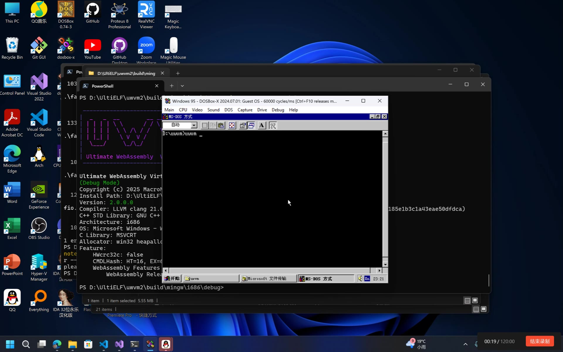Open DOSBox-X Main menu
Image resolution: width=563 pixels, height=352 pixels.
(169, 110)
